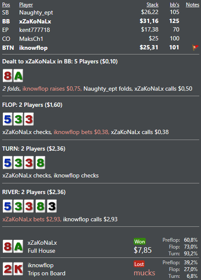The width and height of the screenshot is (201, 280).
Task: Sort by the Pos column header
Action: 6,5
